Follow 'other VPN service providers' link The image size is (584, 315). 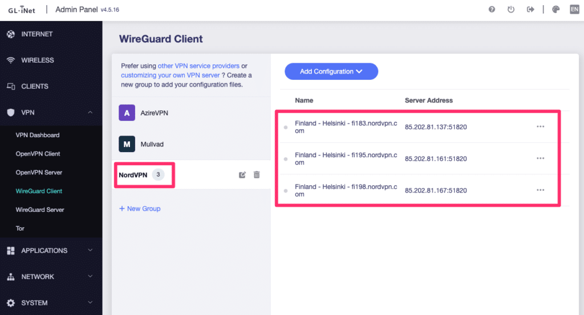198,66
